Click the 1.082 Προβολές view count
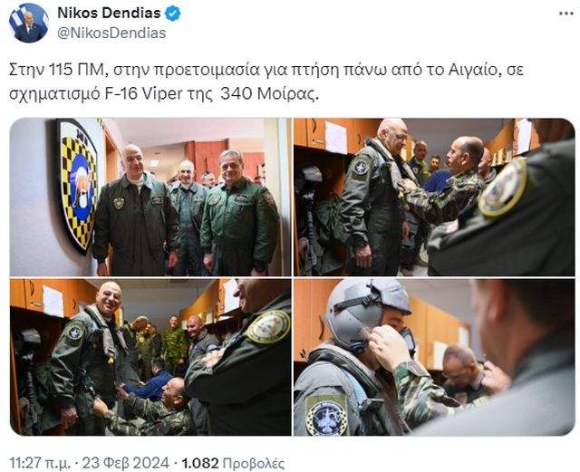The image size is (580, 472). [234, 463]
